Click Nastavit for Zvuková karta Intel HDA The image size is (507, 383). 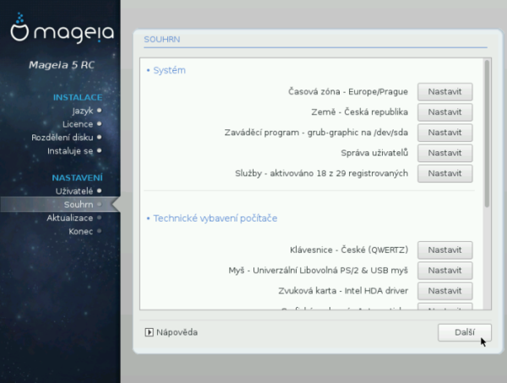point(445,291)
